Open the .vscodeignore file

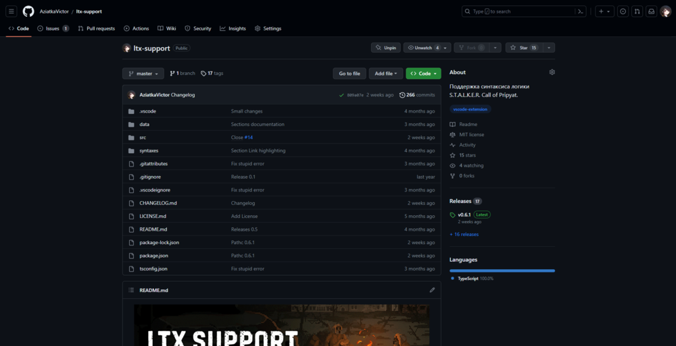coord(155,190)
